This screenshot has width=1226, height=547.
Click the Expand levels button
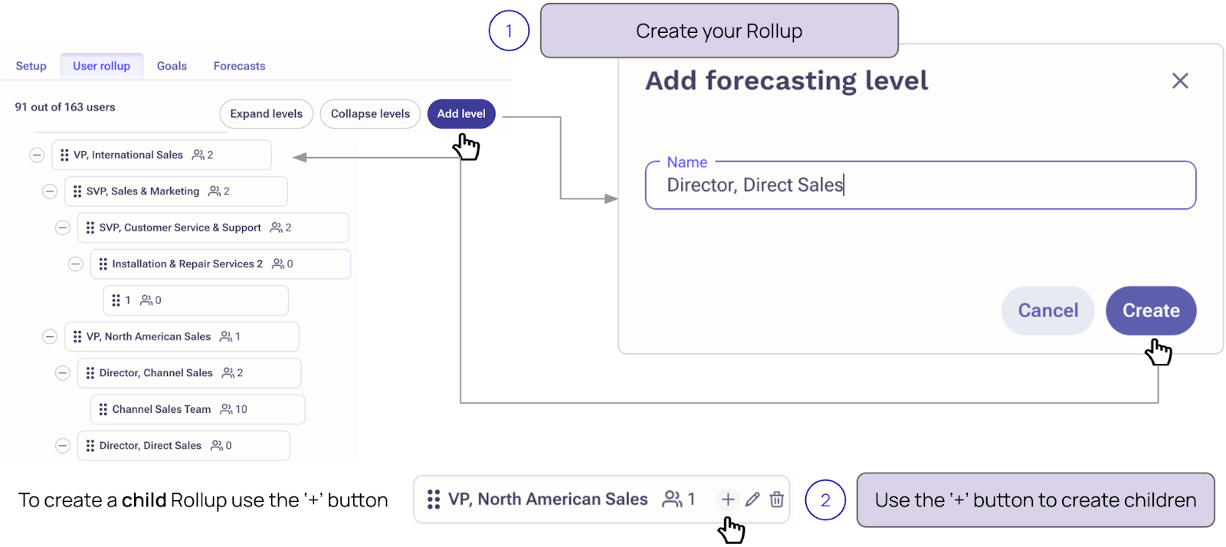(x=266, y=113)
